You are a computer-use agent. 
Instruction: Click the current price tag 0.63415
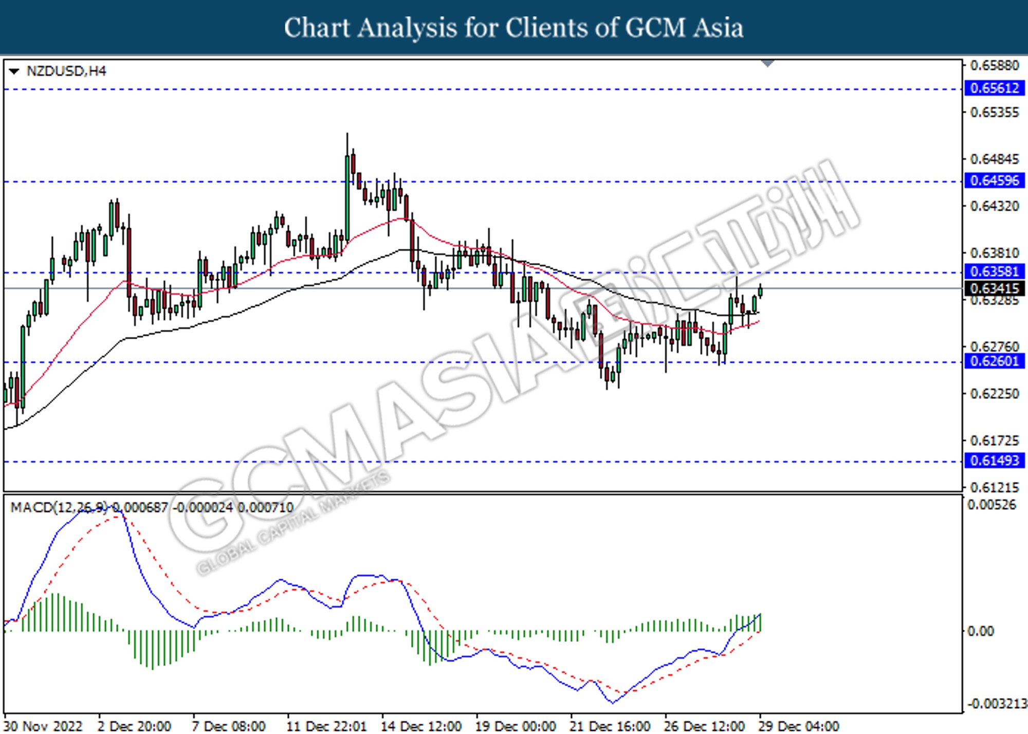coord(995,288)
